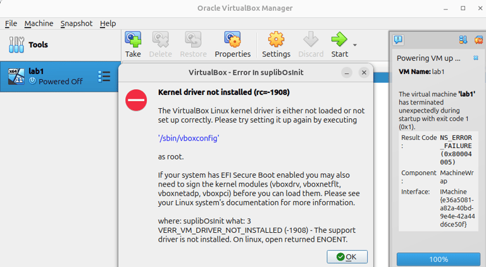Open the Help menu

[x=108, y=23]
